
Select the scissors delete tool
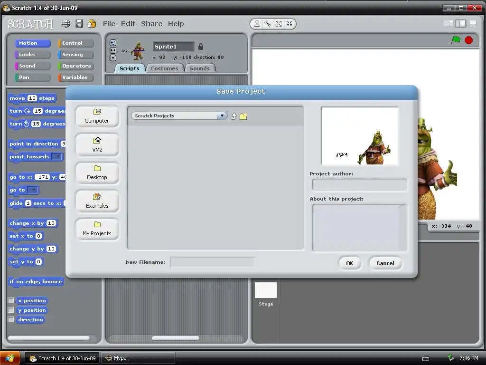click(268, 24)
